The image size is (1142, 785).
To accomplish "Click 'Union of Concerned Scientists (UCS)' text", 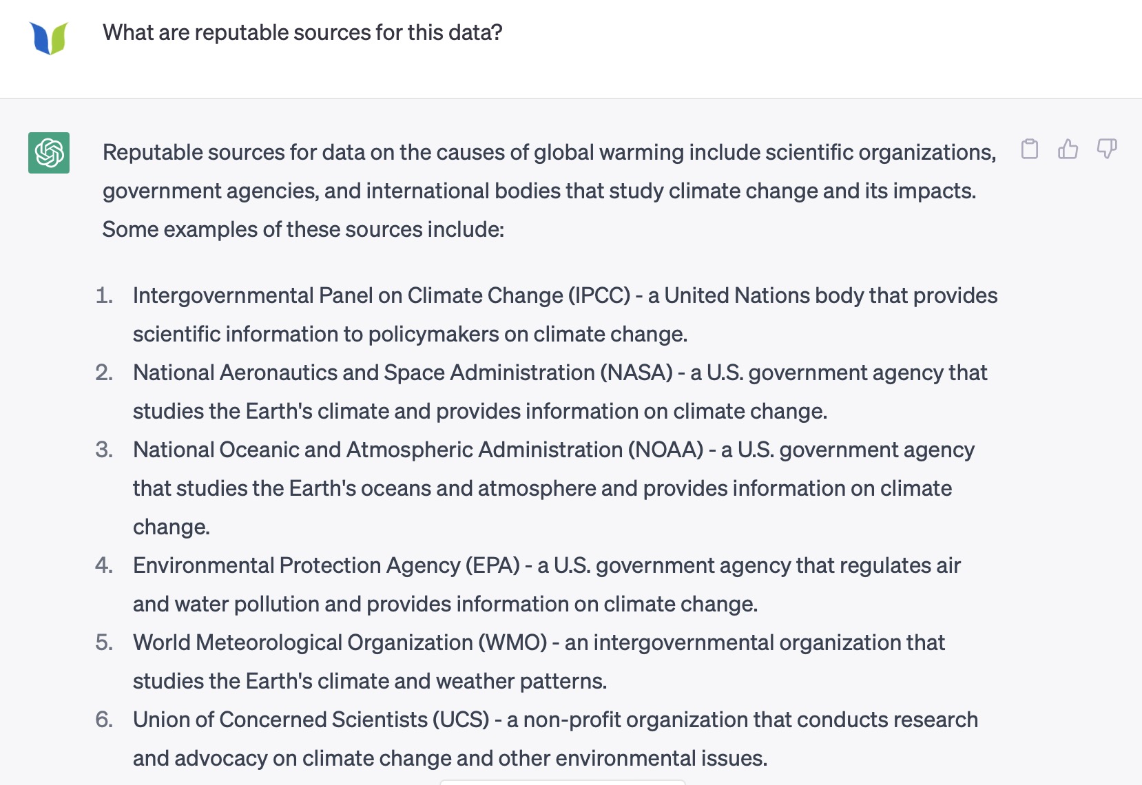I will 311,720.
